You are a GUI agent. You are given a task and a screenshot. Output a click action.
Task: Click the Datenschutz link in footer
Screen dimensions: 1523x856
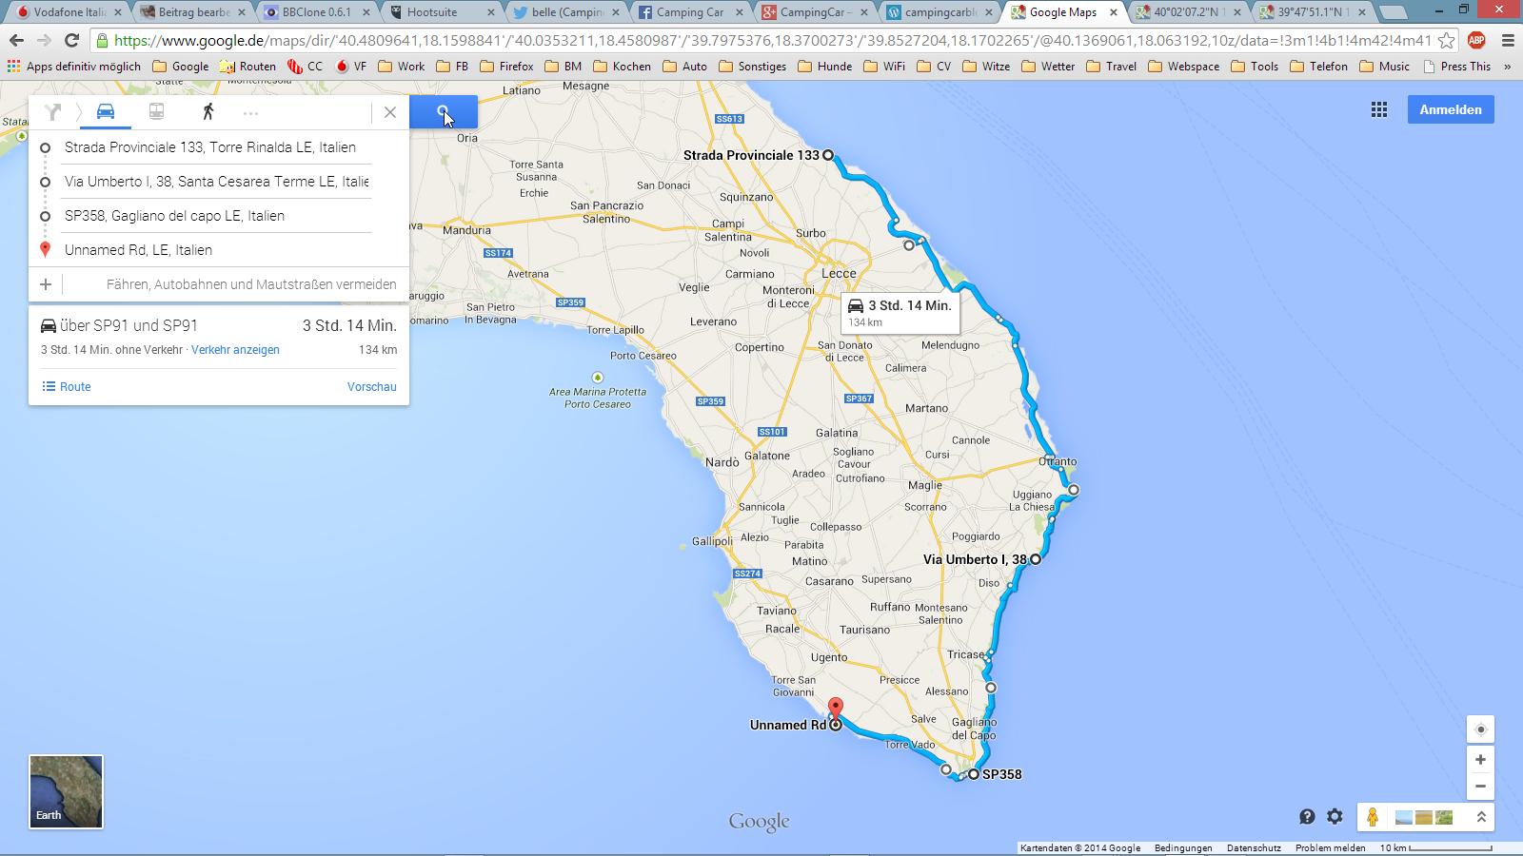(x=1254, y=847)
